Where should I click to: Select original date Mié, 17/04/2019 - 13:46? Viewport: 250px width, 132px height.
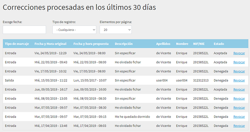51,126
